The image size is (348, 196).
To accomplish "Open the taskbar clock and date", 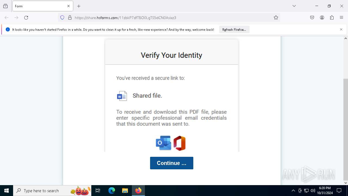I will point(325,191).
